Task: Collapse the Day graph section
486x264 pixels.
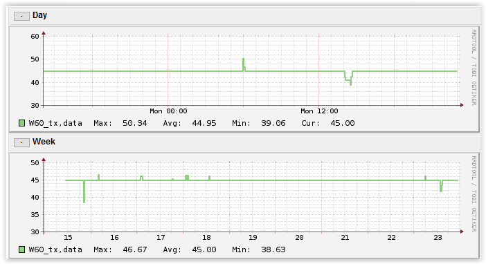Action: tap(21, 16)
